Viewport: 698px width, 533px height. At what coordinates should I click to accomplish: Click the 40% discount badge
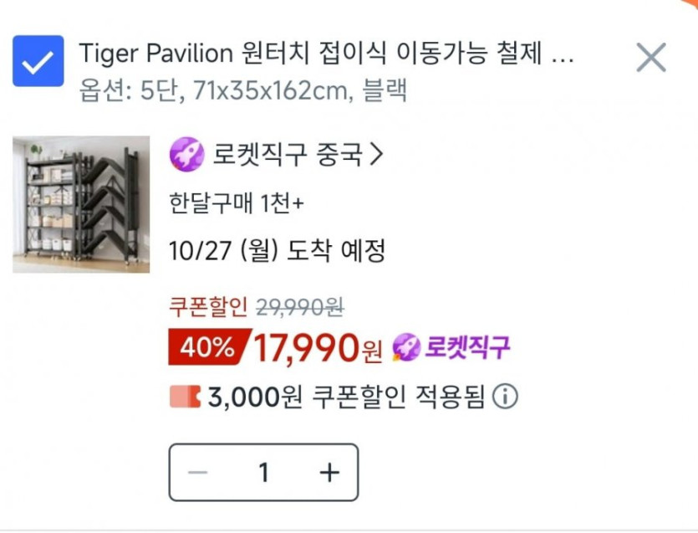(210, 347)
